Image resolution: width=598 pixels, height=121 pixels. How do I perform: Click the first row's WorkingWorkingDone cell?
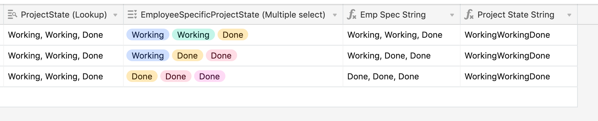point(519,35)
